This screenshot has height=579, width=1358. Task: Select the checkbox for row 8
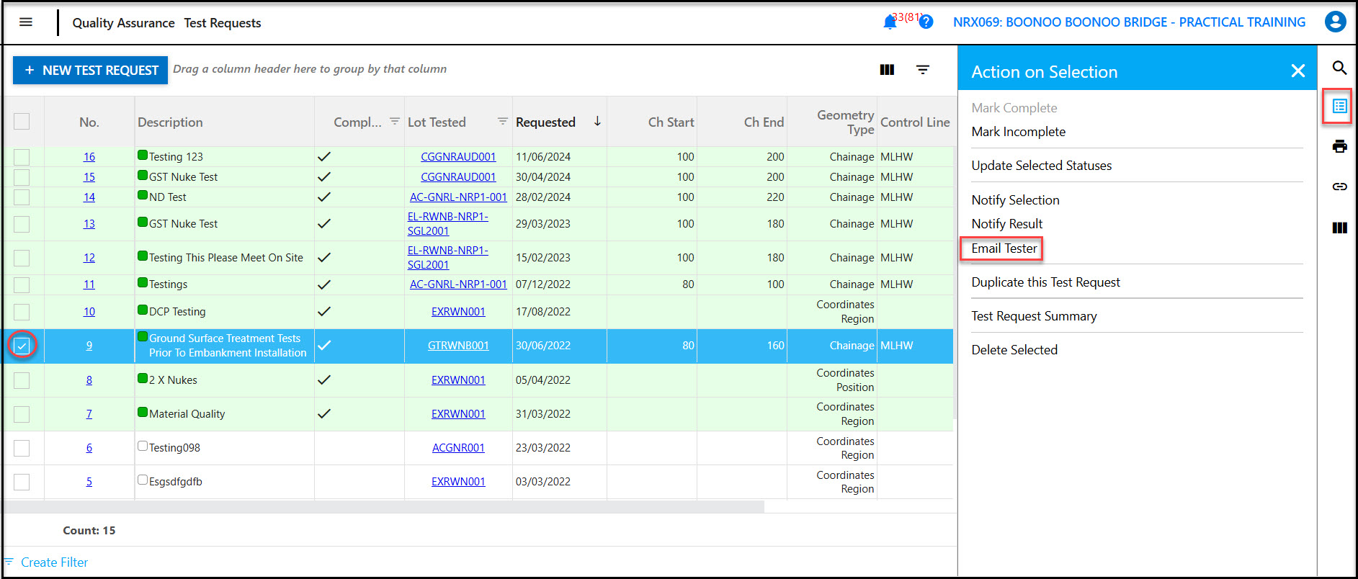(x=22, y=380)
